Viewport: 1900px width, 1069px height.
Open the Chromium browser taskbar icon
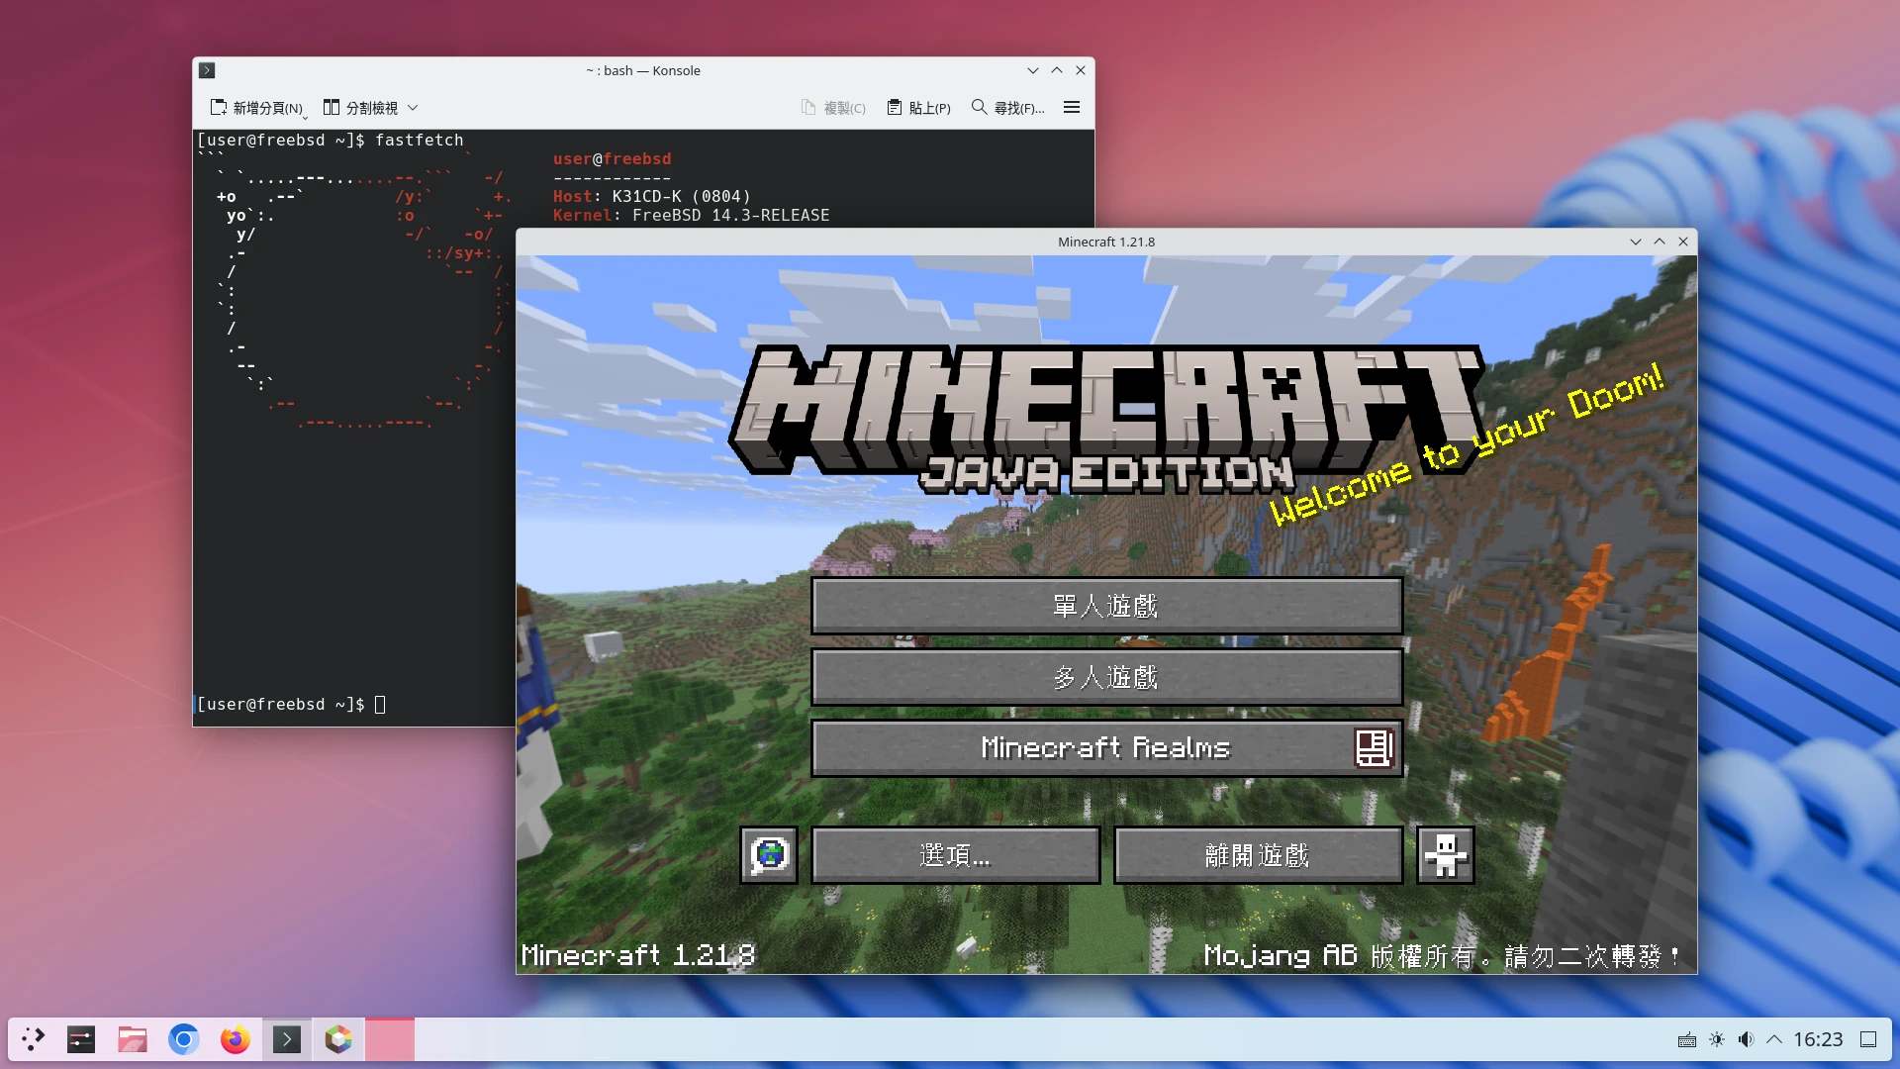[183, 1039]
